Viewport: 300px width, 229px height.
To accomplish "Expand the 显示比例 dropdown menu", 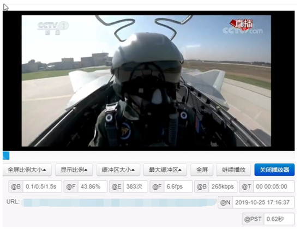I will tap(74, 170).
